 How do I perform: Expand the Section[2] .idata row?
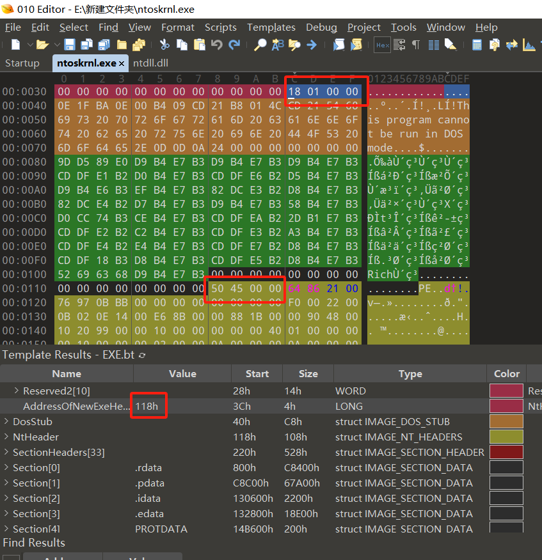click(6, 498)
